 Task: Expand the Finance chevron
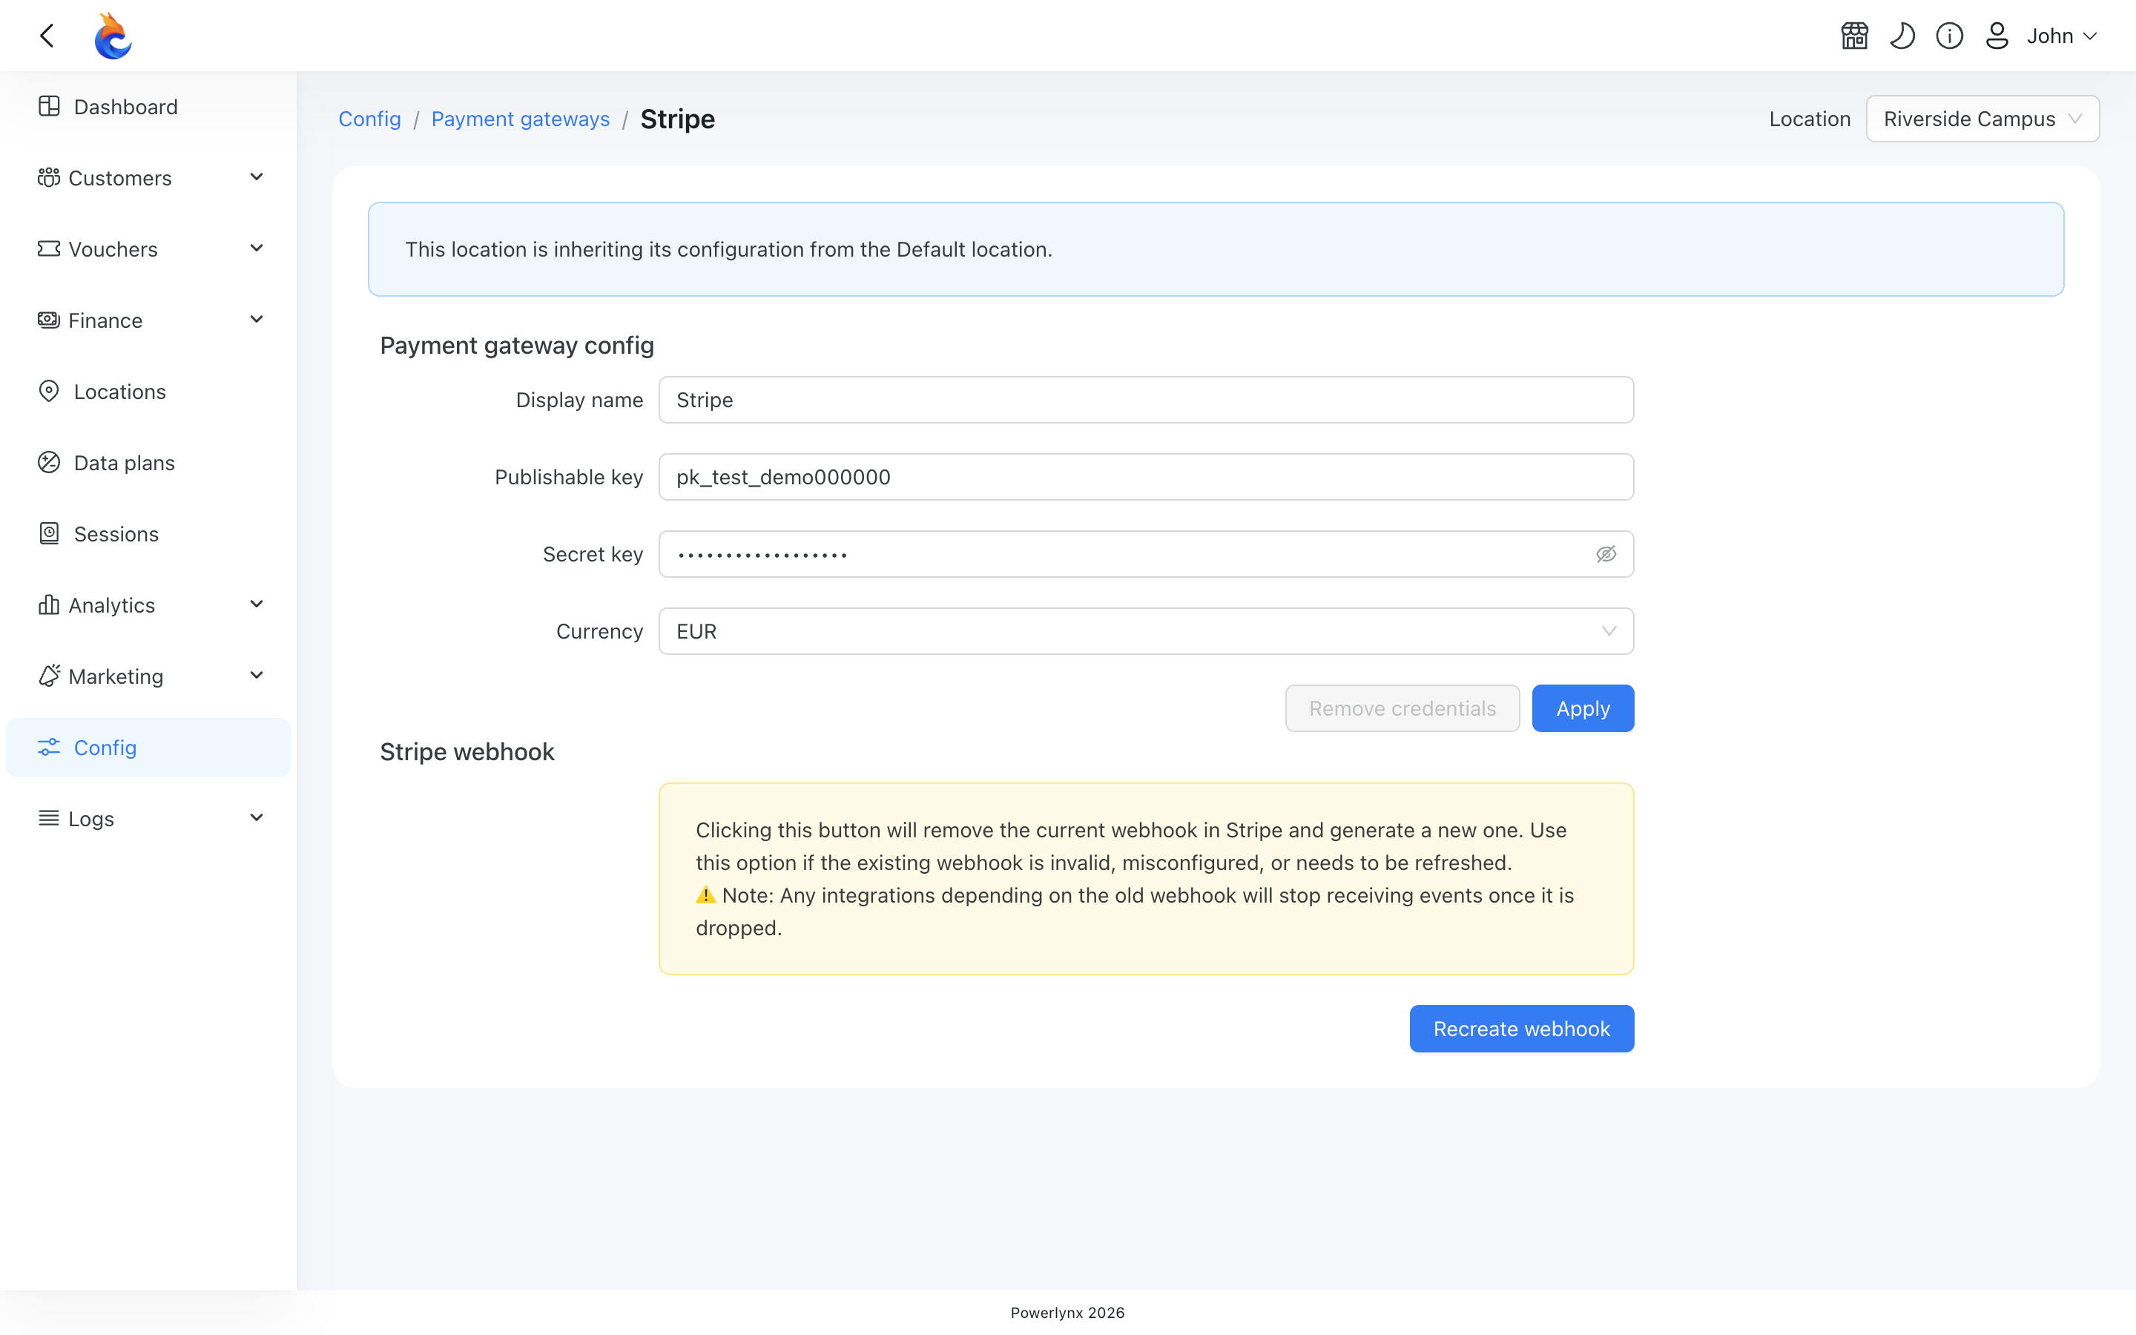[257, 320]
